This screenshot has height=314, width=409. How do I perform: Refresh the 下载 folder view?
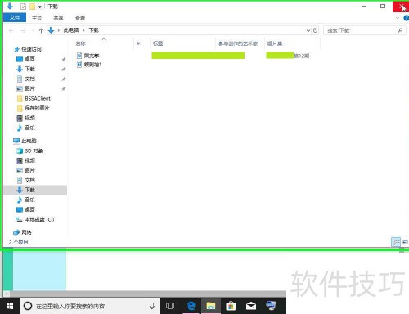(316, 30)
